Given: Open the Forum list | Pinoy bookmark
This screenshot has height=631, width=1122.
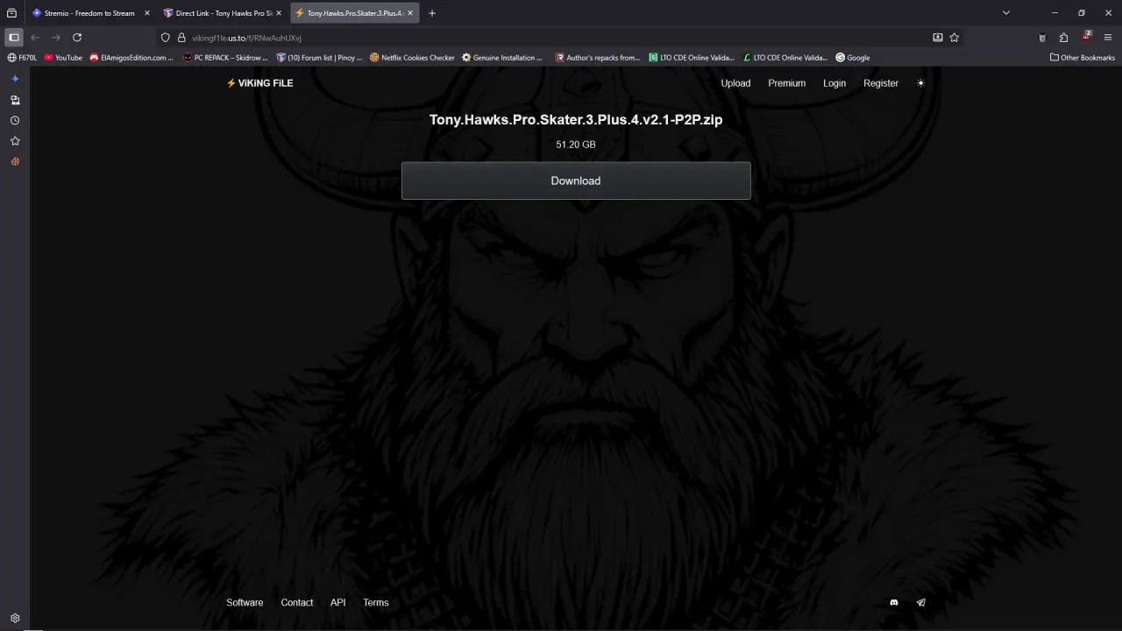Looking at the screenshot, I should click(x=319, y=58).
